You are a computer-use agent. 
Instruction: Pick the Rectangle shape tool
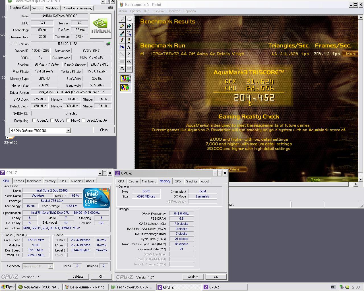click(x=122, y=62)
